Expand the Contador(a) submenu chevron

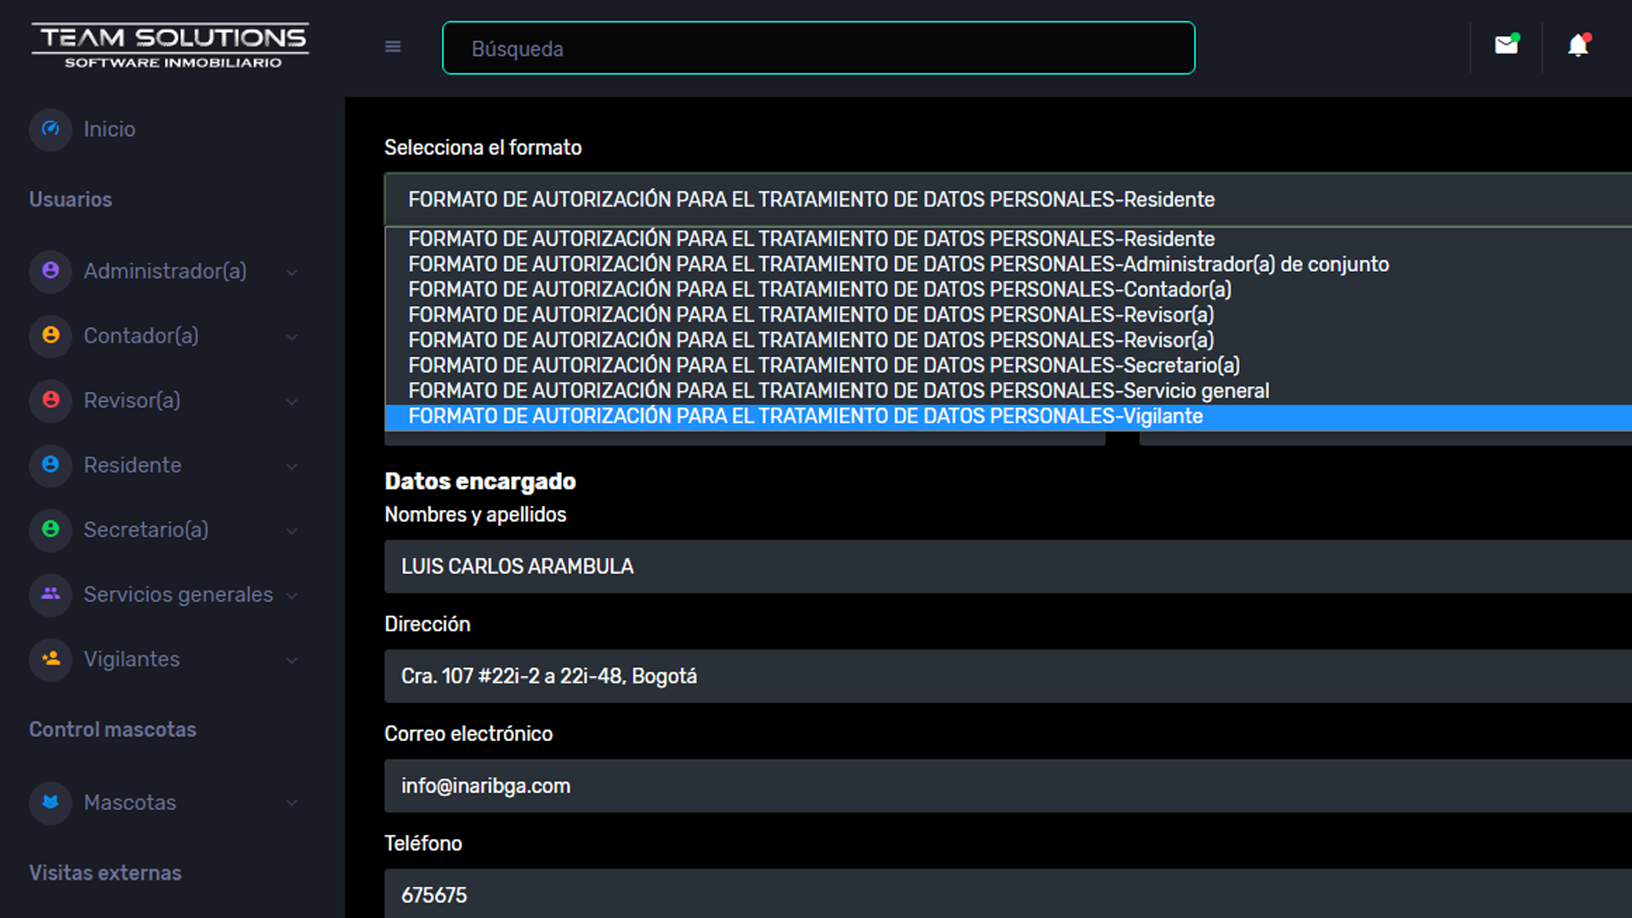(292, 337)
